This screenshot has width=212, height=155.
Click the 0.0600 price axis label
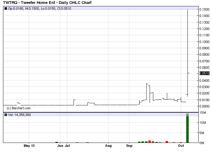tap(204, 68)
